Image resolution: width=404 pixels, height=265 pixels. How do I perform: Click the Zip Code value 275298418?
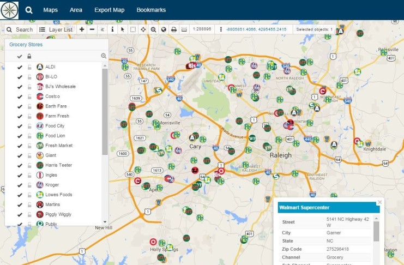pyautogui.click(x=337, y=249)
